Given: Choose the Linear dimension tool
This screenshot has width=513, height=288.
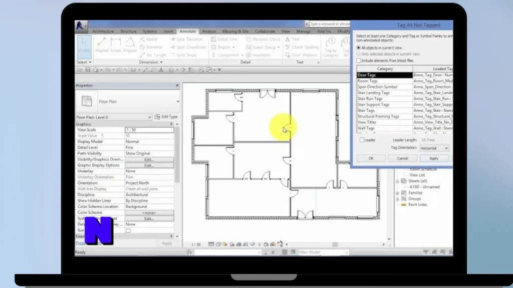Looking at the screenshot, I should (x=116, y=45).
